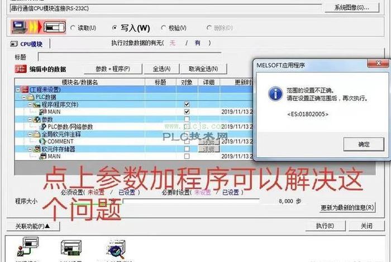Viewport: 391px width, 262px height.
Task: Uncheck the program MAIN row checkbox
Action: pos(187,111)
